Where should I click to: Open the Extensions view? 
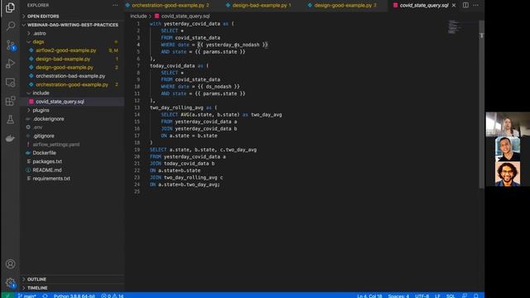click(x=11, y=101)
